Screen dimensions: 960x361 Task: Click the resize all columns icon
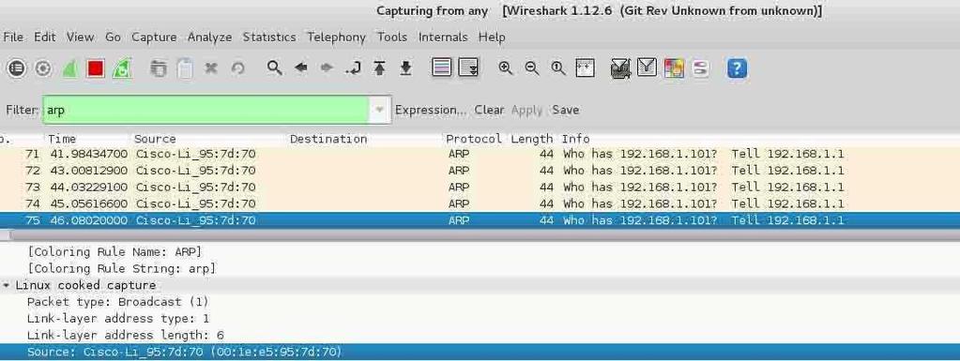pyautogui.click(x=586, y=68)
